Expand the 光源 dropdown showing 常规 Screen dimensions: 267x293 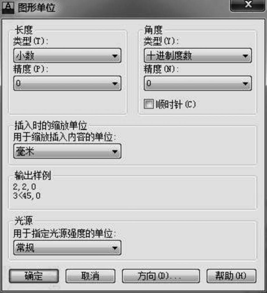[x=67, y=248]
